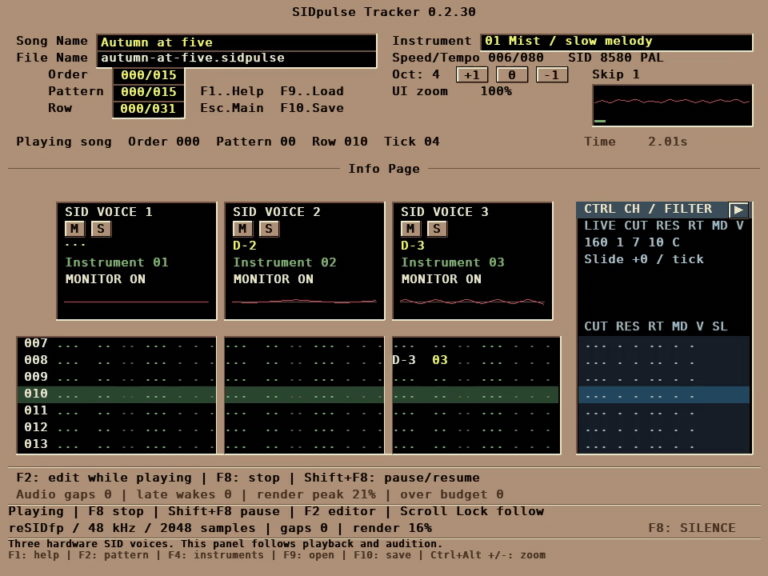Solo SID Voice 3 with S button
The image size is (768, 576).
[x=437, y=229]
